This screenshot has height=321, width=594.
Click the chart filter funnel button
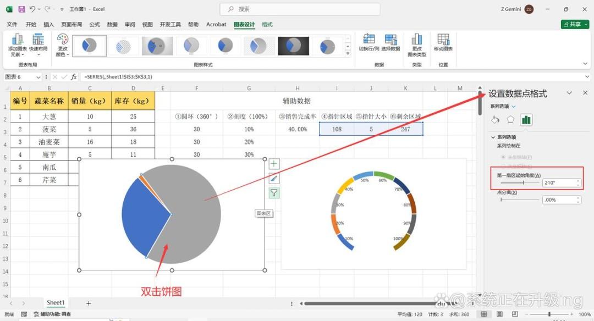click(274, 193)
